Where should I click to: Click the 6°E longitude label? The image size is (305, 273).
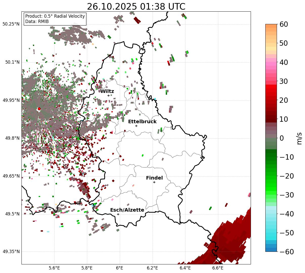[120, 268]
